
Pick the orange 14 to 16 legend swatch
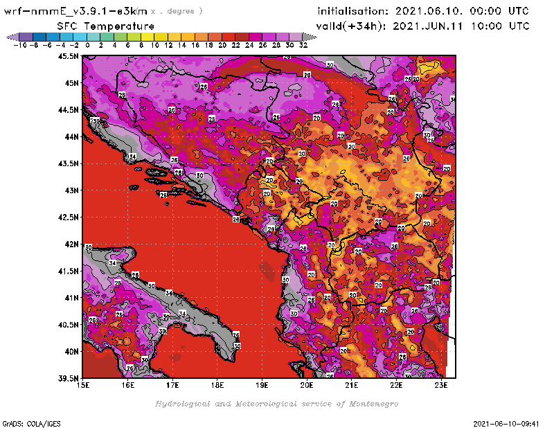(x=188, y=37)
